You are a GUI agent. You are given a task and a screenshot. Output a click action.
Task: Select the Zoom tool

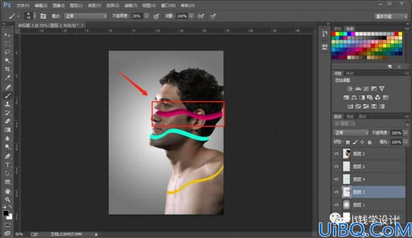click(x=8, y=200)
